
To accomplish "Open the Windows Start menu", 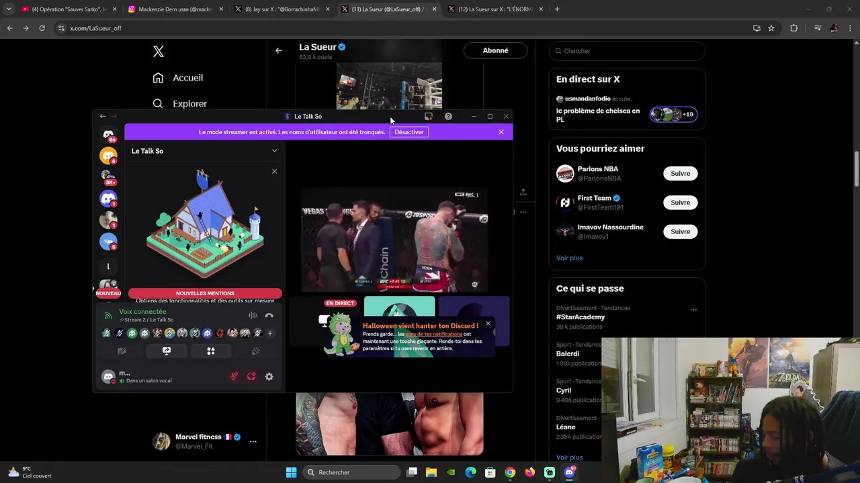I will [x=292, y=472].
